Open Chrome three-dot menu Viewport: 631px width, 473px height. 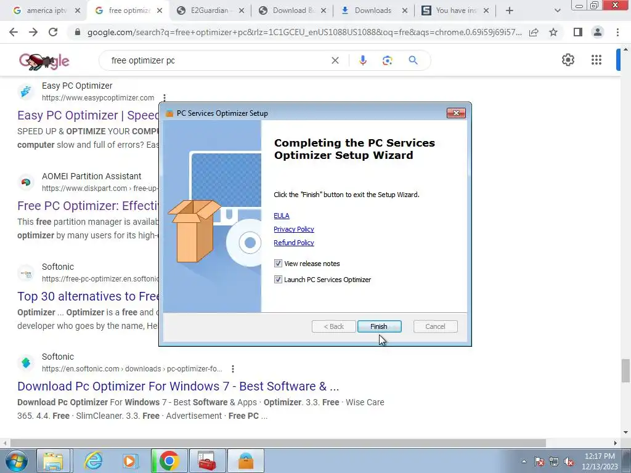(x=617, y=32)
